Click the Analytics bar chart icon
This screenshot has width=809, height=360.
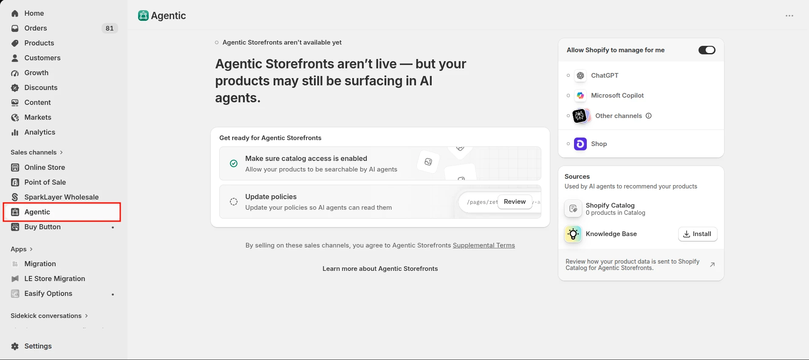click(x=15, y=132)
